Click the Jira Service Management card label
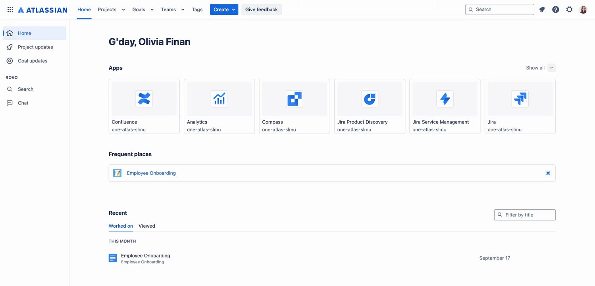595x286 pixels. (x=441, y=122)
